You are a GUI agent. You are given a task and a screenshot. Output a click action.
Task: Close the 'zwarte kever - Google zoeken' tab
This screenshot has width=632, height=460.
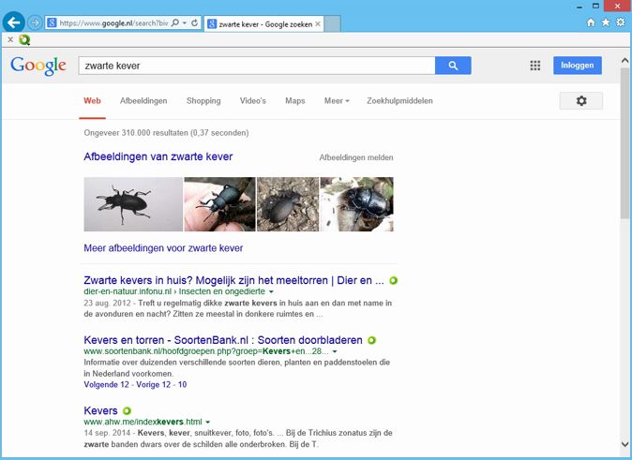pyautogui.click(x=318, y=24)
